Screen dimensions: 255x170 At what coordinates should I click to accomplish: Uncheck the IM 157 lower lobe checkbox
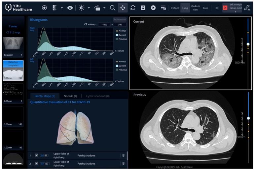coord(36,163)
